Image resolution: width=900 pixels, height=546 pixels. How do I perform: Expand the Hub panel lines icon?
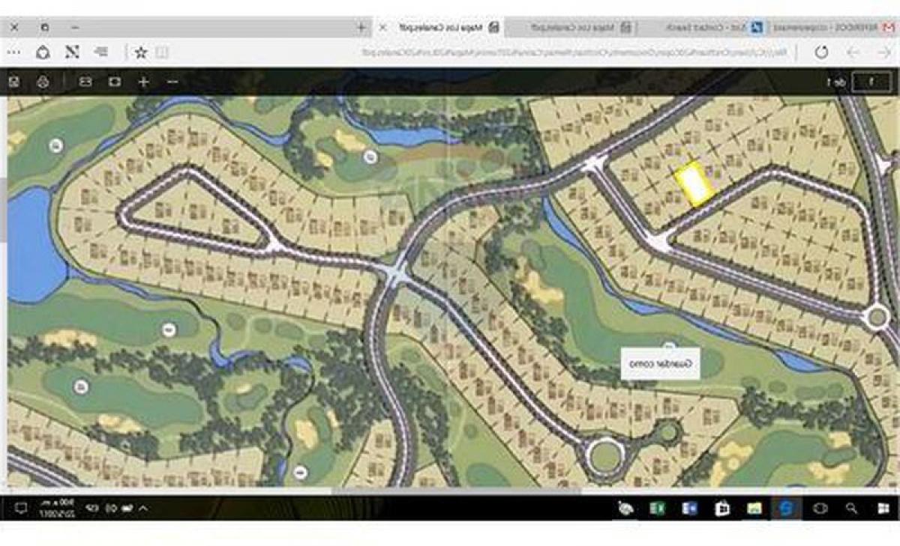[x=101, y=52]
